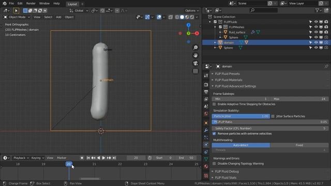Open the Material properties tab icon
Screen dimensions: 331x186
coord(206,166)
